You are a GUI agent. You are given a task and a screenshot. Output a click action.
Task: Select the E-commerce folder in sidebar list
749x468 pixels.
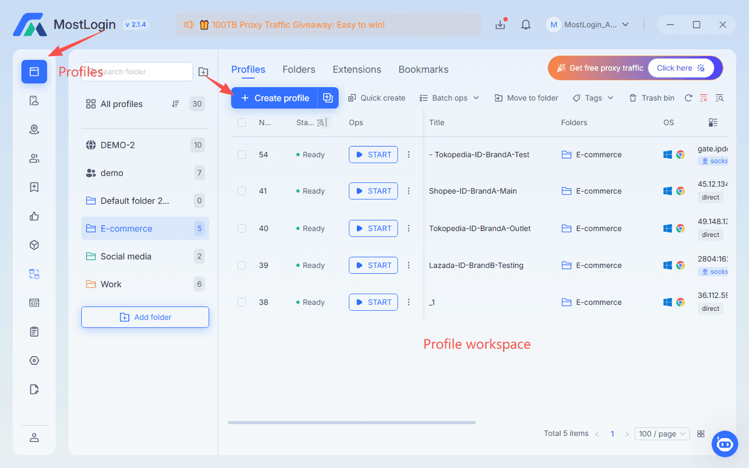coord(145,228)
